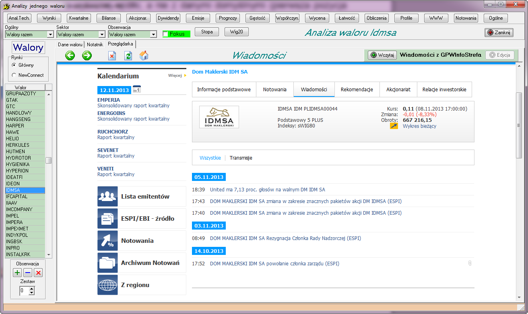Add to observation with green plus
The image size is (528, 314).
17,273
